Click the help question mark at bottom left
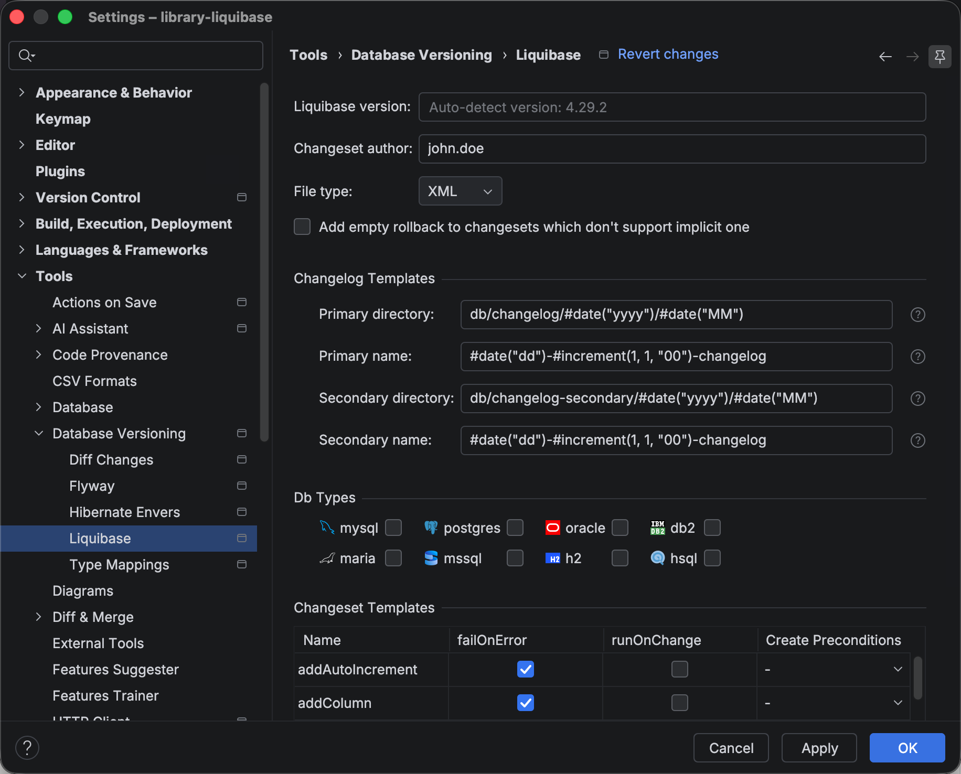 [27, 748]
